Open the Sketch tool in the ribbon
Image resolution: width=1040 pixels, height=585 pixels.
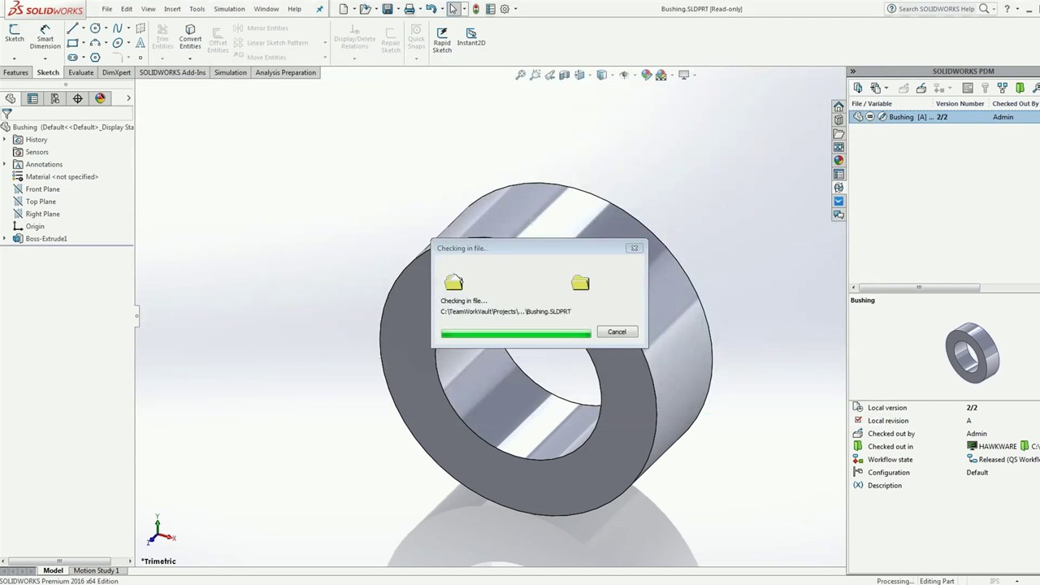pos(15,33)
